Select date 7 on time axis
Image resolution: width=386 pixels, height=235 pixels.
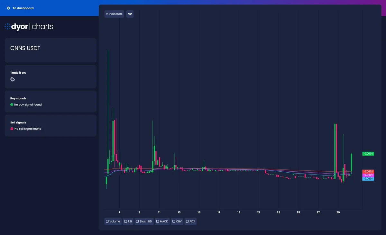pos(119,212)
